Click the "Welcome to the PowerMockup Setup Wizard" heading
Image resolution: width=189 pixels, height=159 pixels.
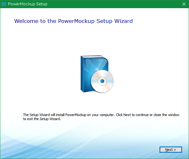coord(73,21)
